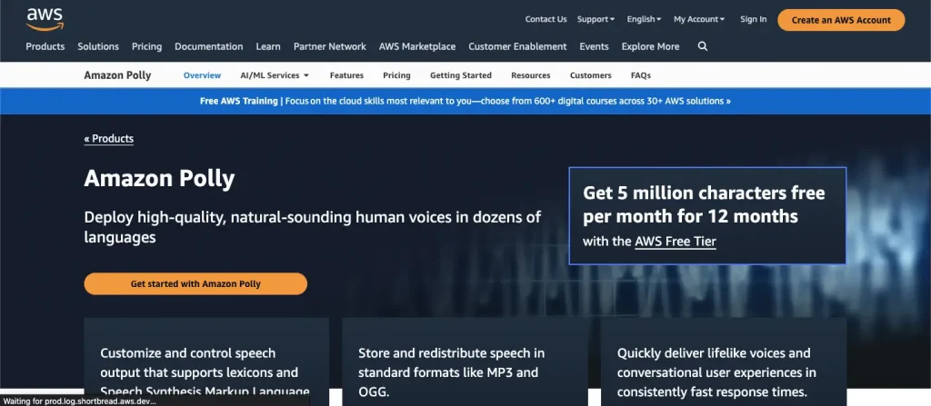
Task: Click the Free AWS Training banner
Action: [x=465, y=101]
